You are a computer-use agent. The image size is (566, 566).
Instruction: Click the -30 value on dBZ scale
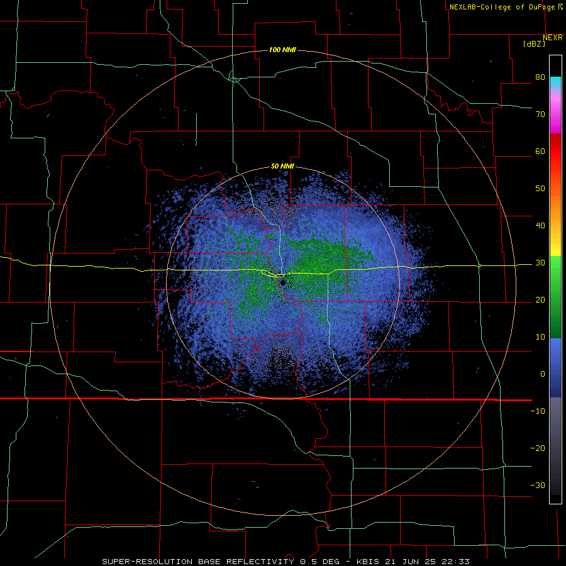[538, 486]
